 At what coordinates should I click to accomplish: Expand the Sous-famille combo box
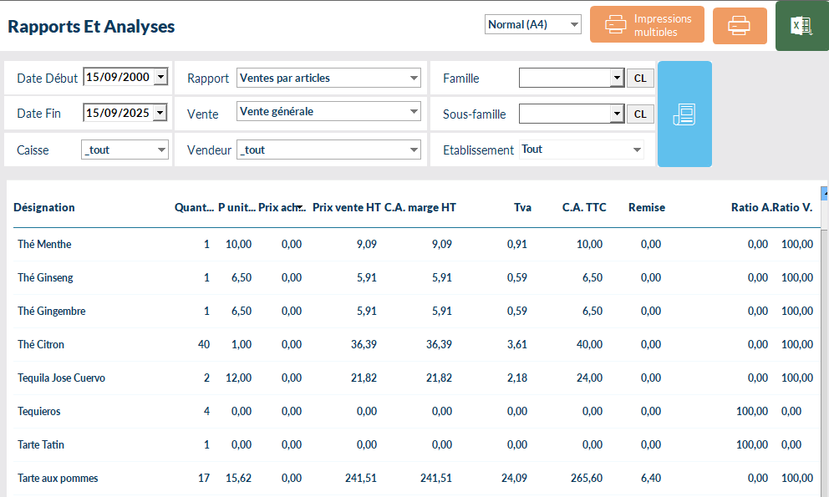tap(617, 114)
